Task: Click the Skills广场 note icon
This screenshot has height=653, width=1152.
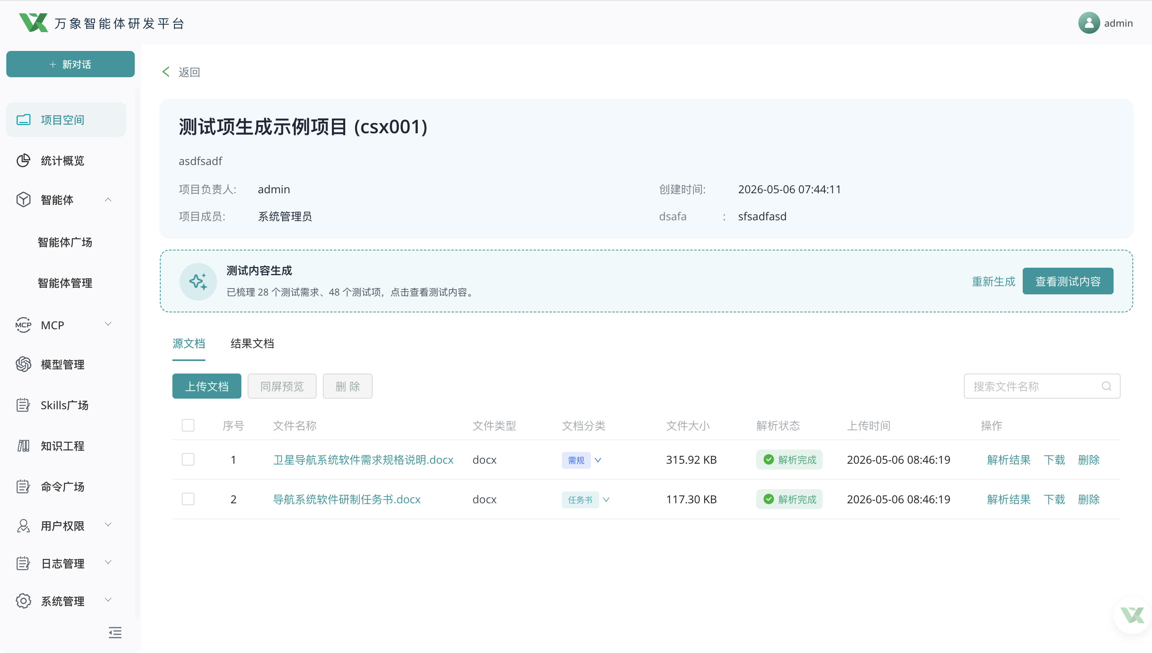Action: pos(23,405)
